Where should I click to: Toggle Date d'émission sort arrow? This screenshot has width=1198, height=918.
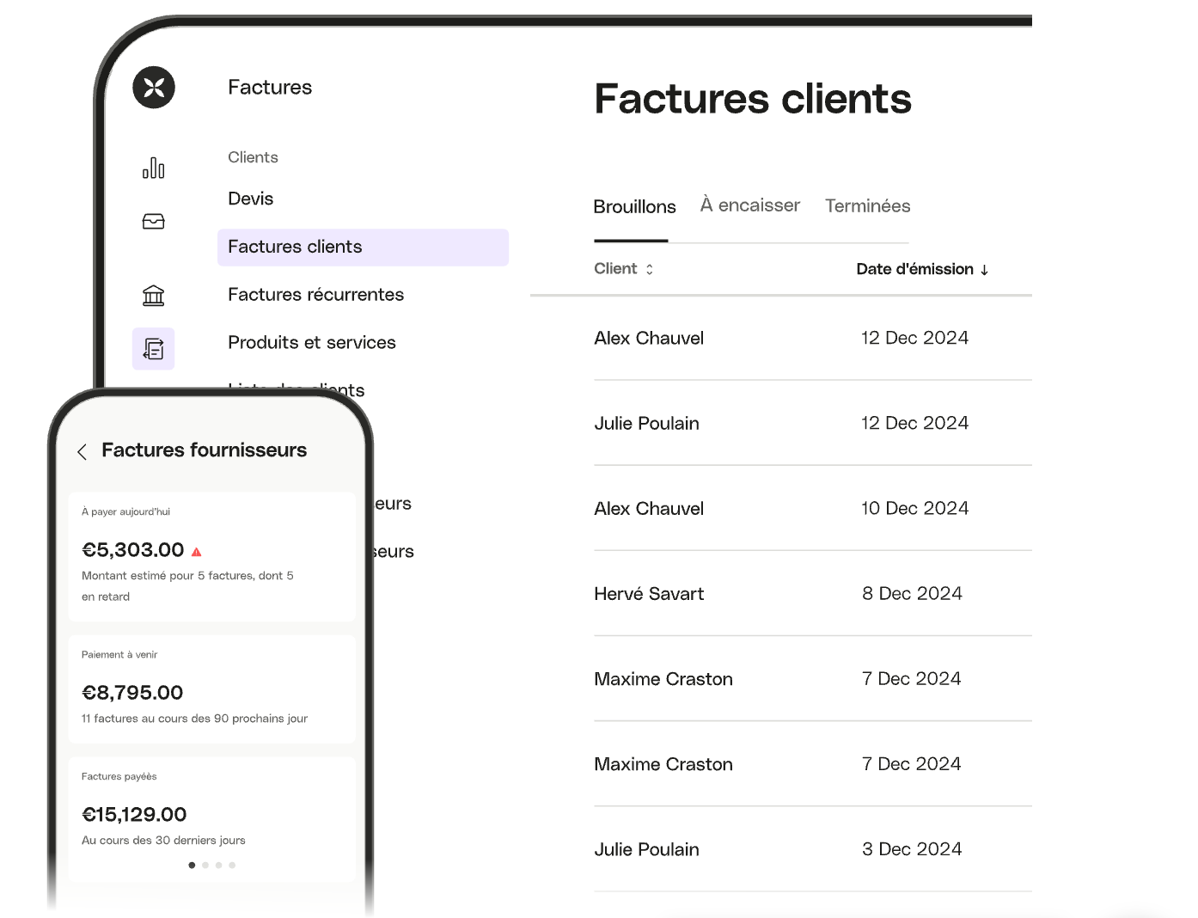[984, 270]
